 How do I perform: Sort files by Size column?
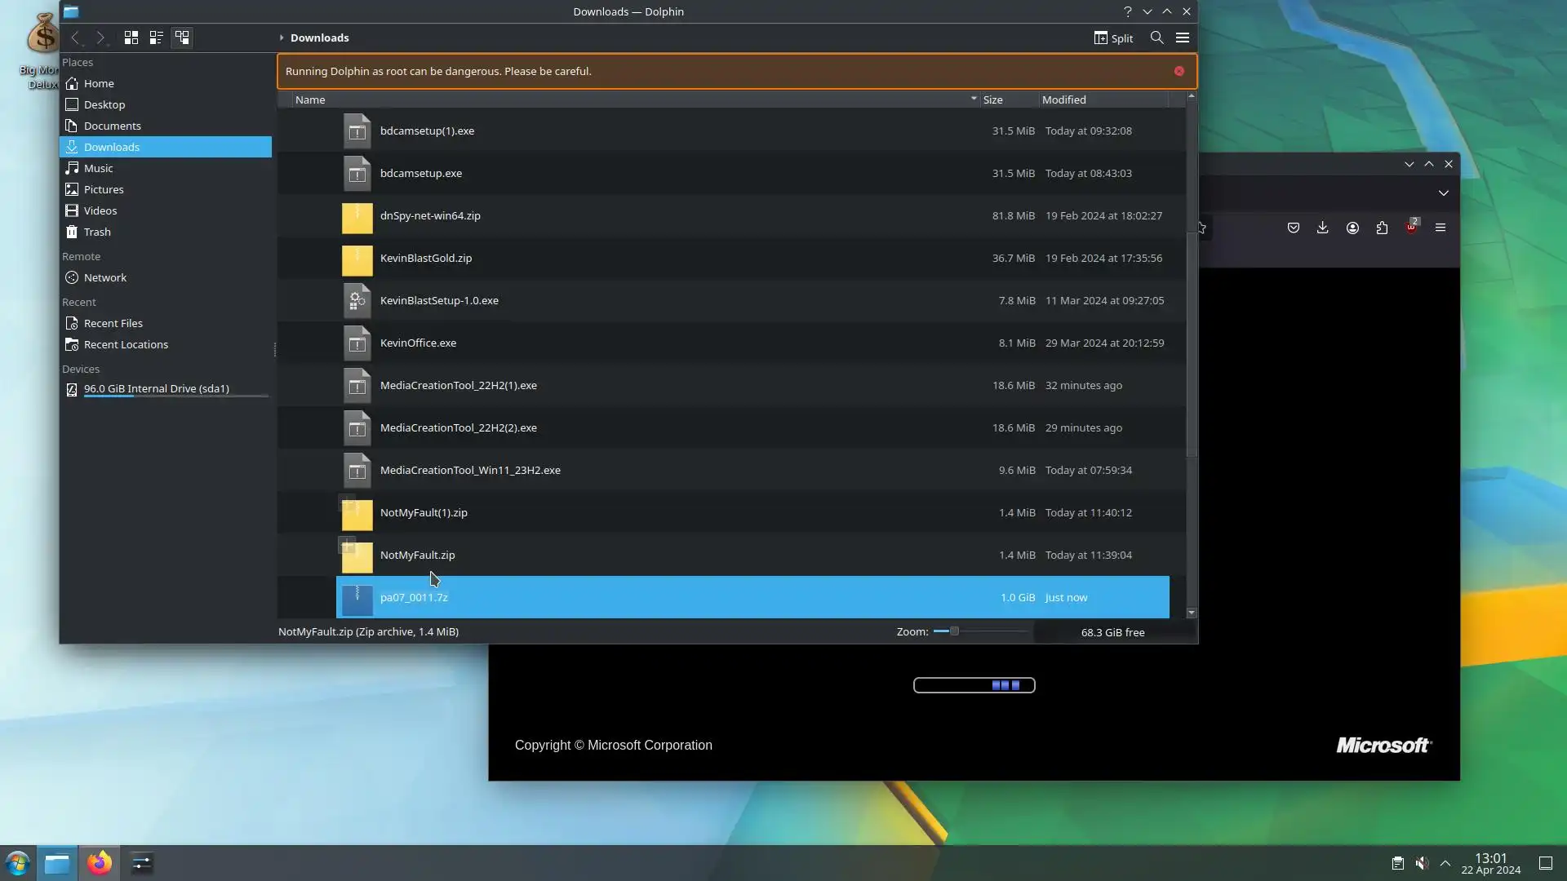[x=993, y=100]
